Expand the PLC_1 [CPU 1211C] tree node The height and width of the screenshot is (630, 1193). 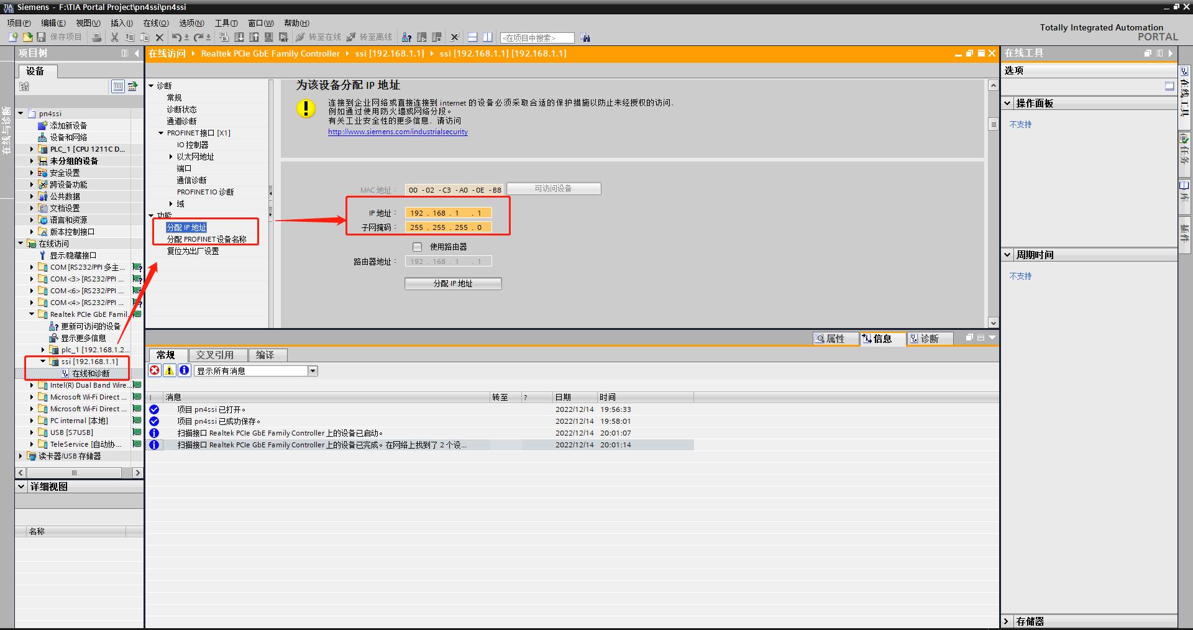[32, 149]
